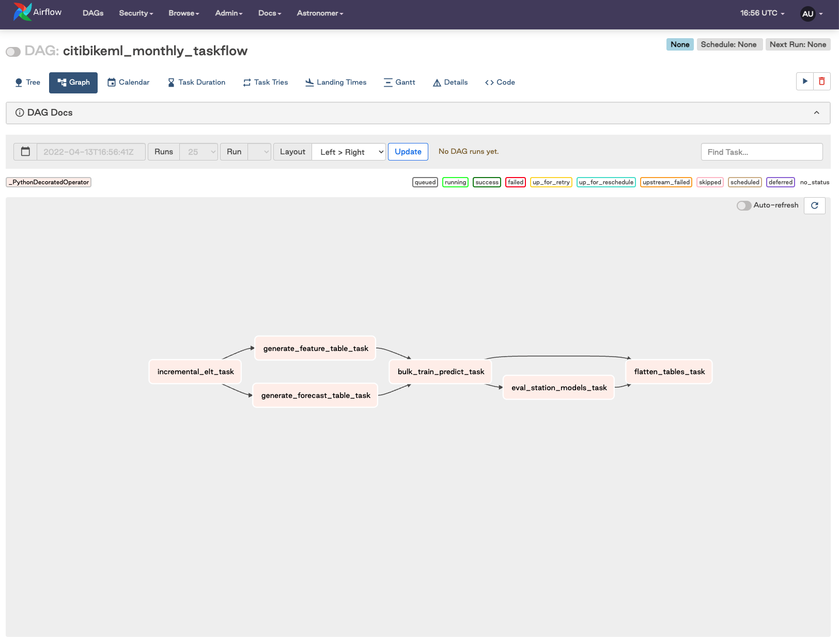839x639 pixels.
Task: Open the Security menu
Action: click(x=136, y=13)
